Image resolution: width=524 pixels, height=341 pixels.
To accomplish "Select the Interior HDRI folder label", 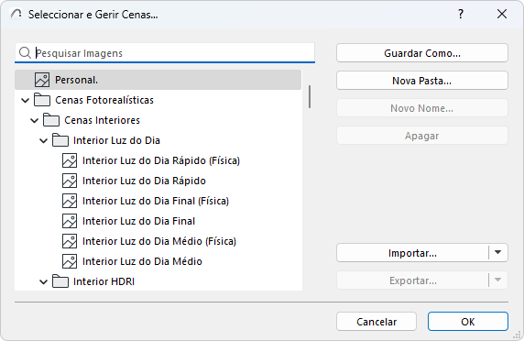I will tap(104, 281).
